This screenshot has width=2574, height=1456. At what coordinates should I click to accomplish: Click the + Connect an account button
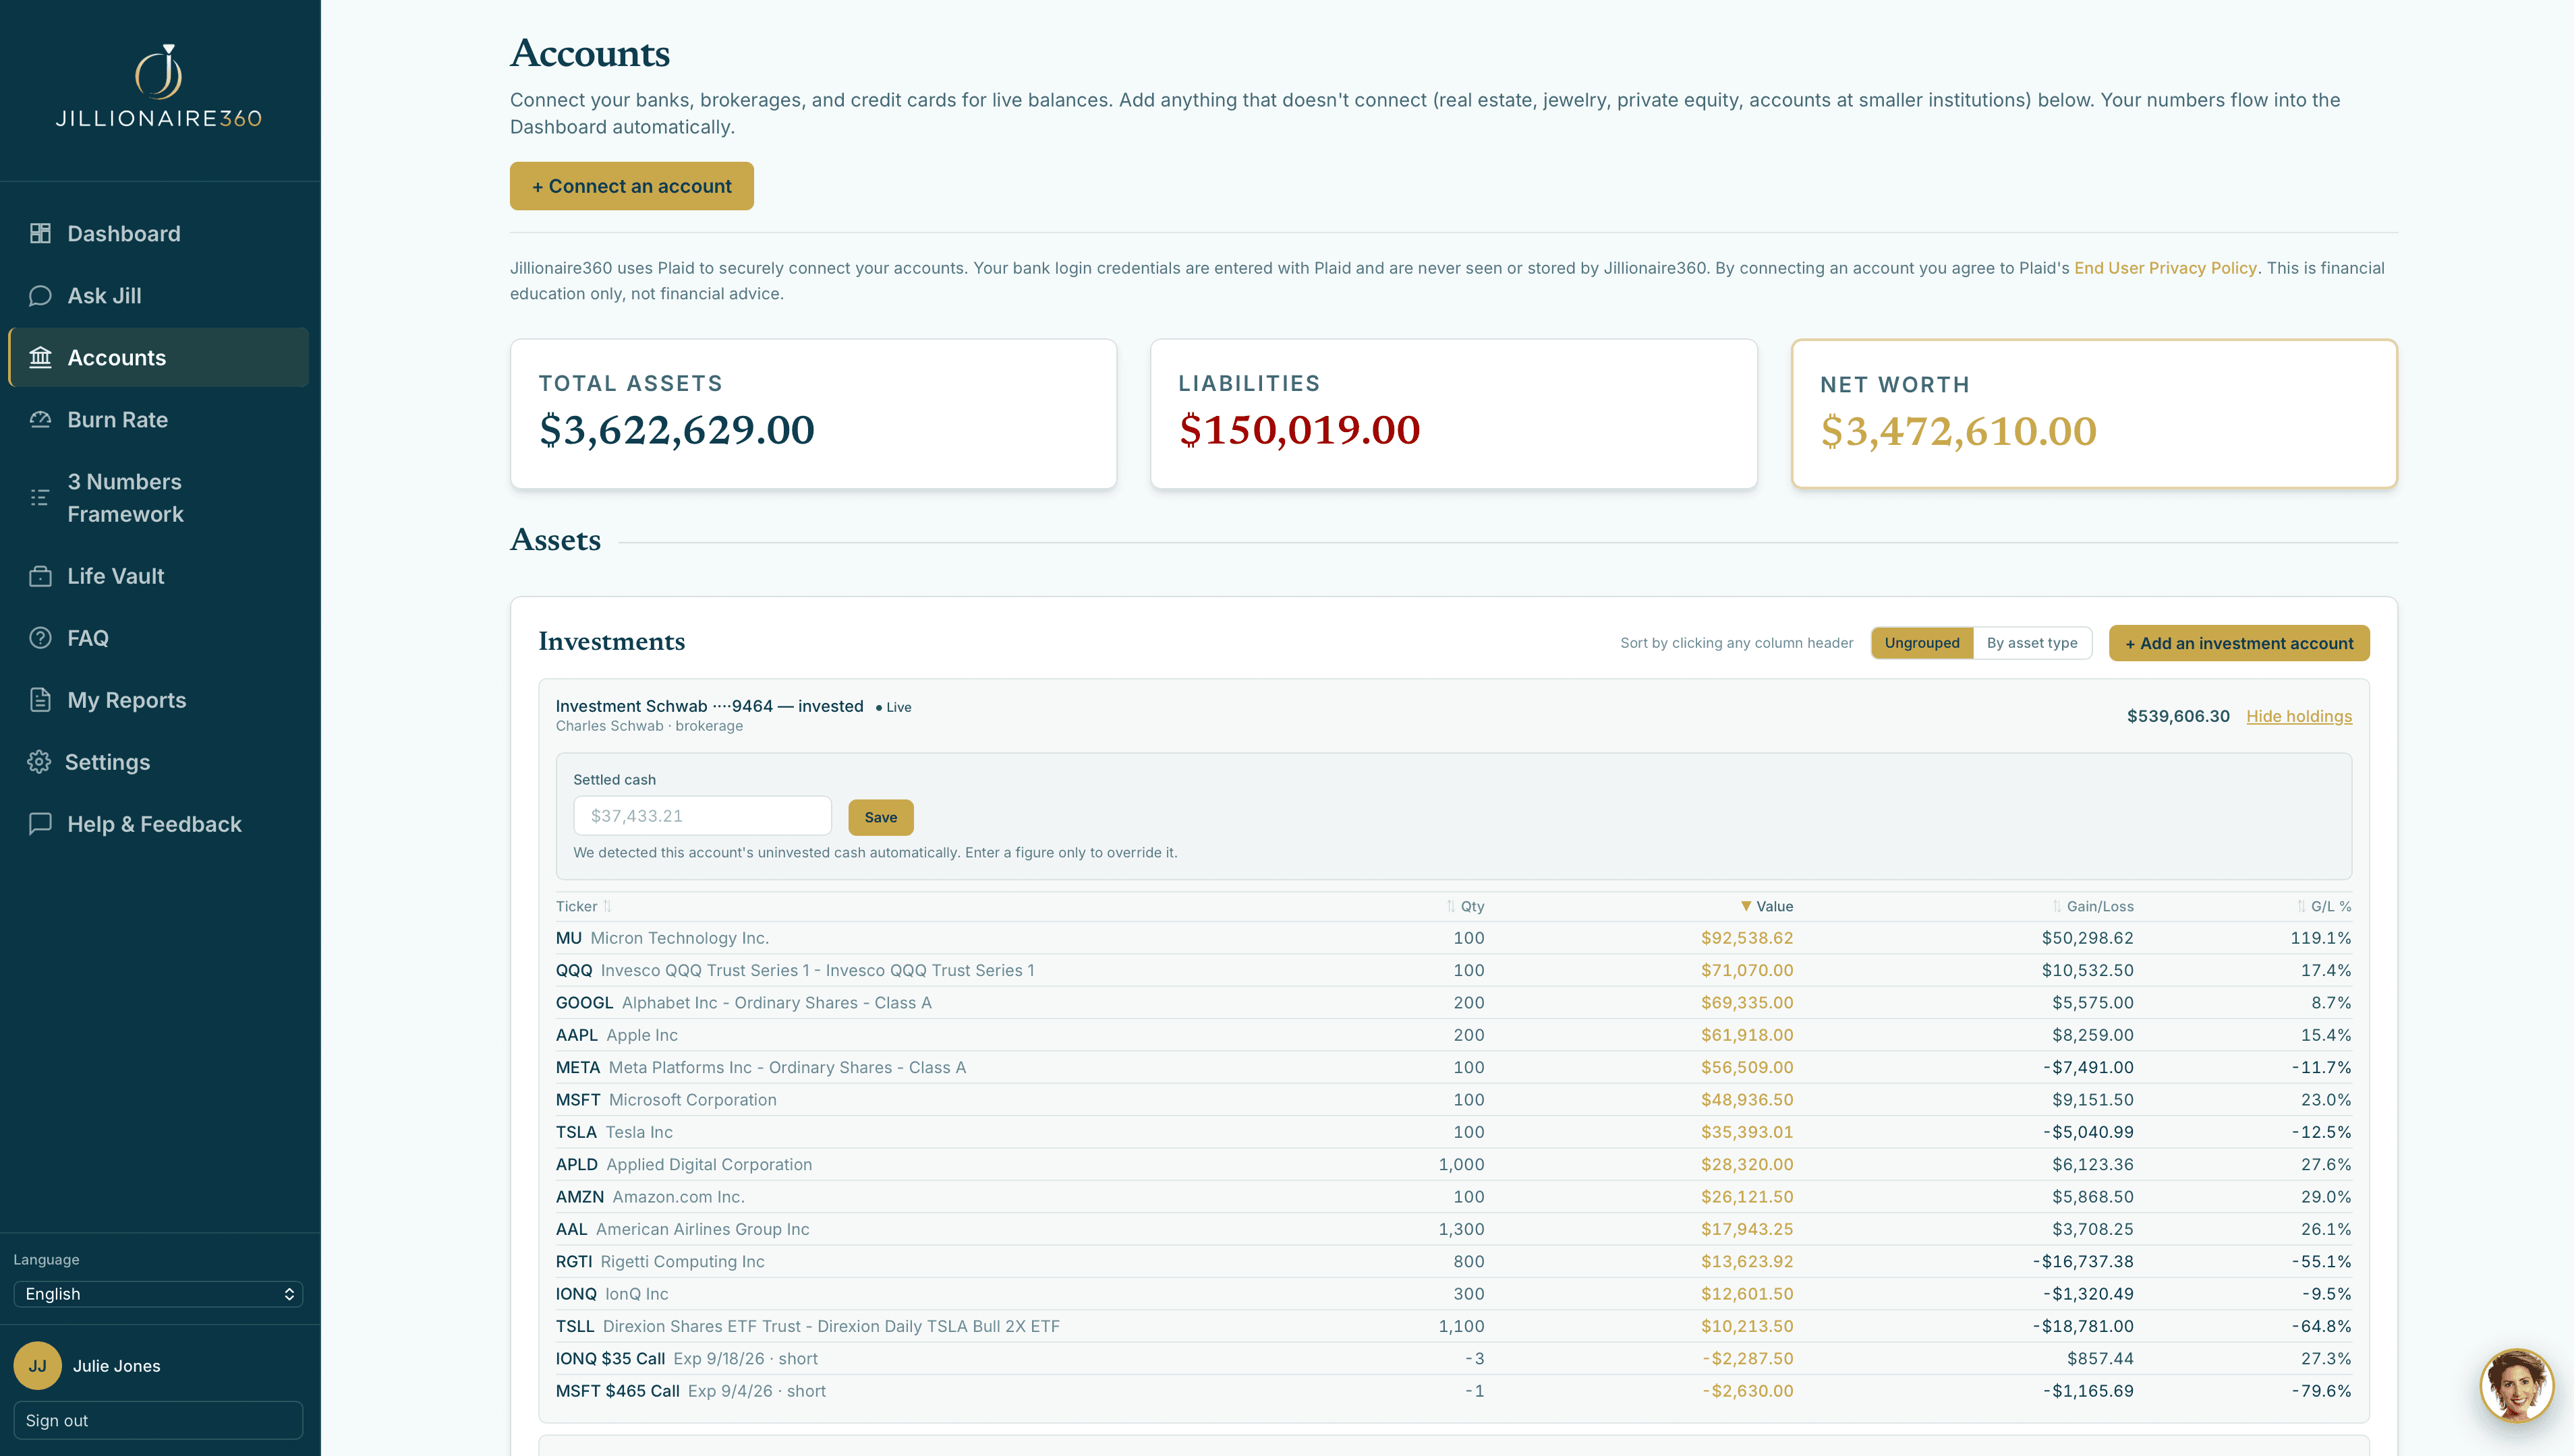pyautogui.click(x=631, y=186)
